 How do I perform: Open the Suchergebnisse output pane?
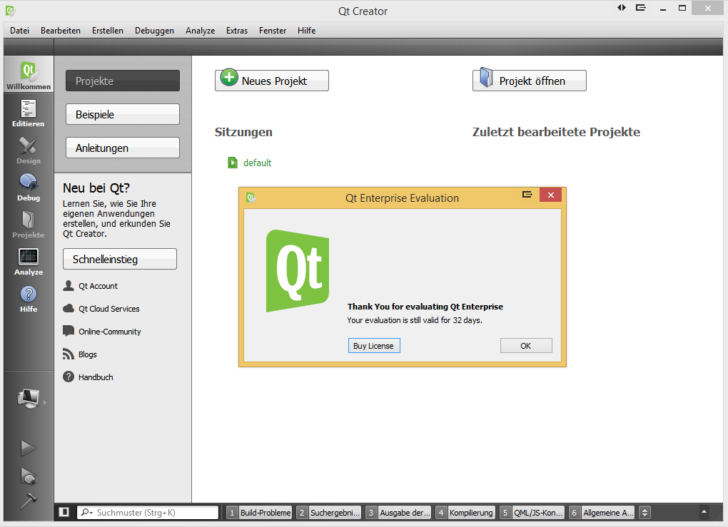pos(329,512)
